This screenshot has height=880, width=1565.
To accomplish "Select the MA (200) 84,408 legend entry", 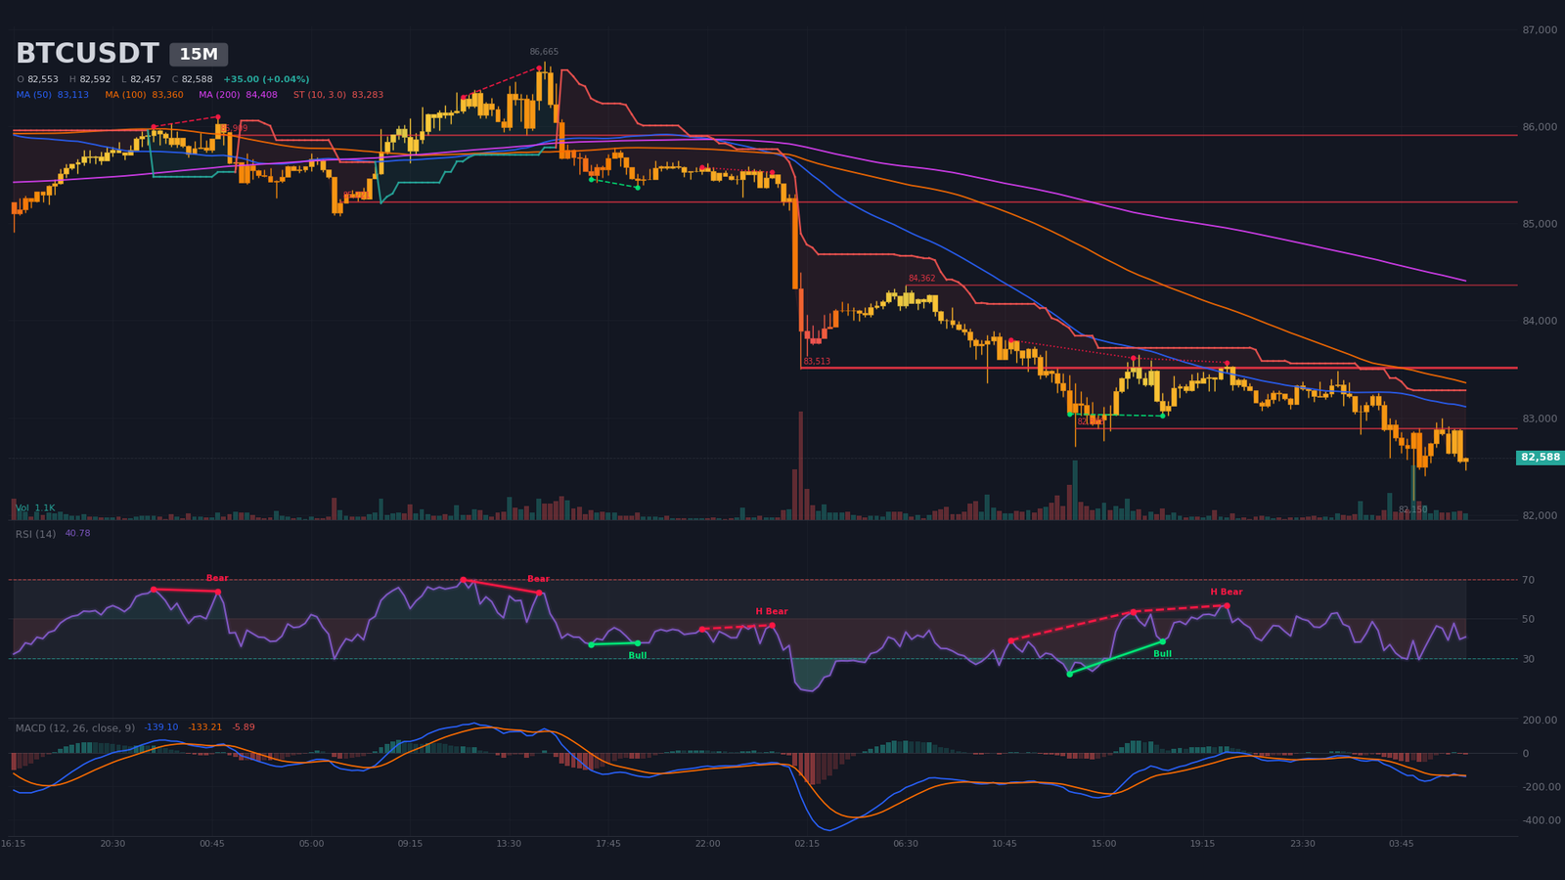I will [239, 95].
